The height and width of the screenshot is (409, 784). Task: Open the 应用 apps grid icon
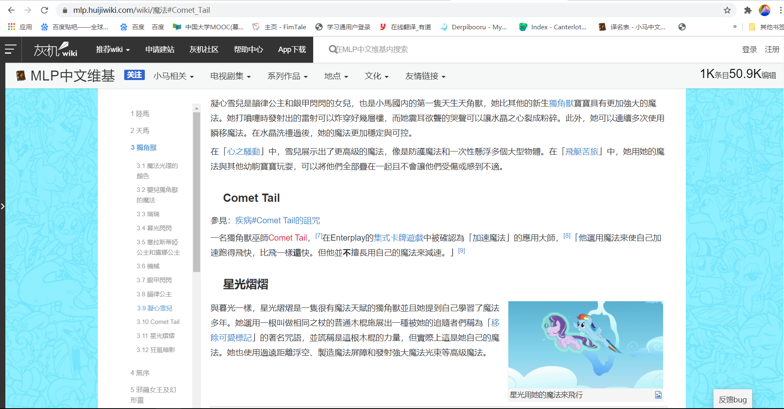pos(12,27)
